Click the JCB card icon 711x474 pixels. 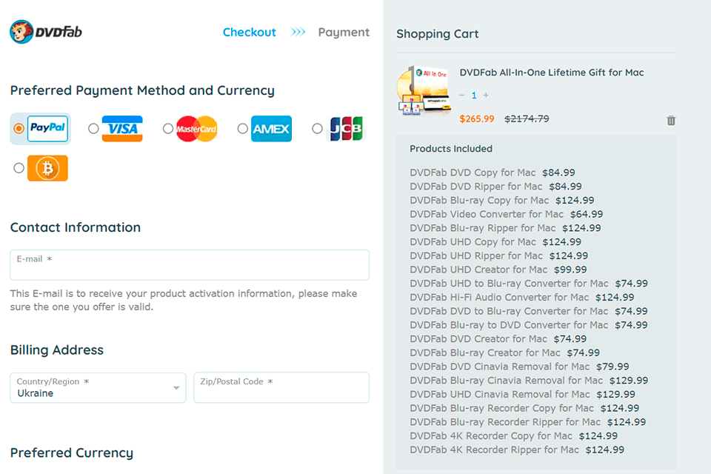(x=346, y=129)
